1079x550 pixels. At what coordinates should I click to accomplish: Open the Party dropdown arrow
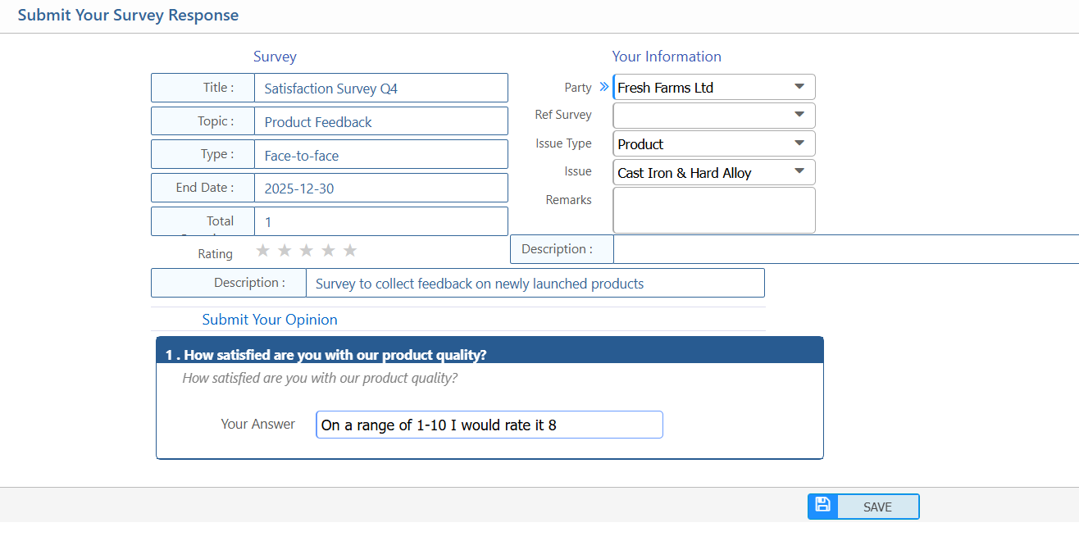[x=799, y=87]
